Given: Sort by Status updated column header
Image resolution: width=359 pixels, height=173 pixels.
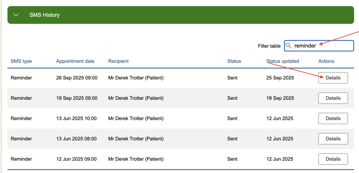Looking at the screenshot, I should (x=283, y=61).
